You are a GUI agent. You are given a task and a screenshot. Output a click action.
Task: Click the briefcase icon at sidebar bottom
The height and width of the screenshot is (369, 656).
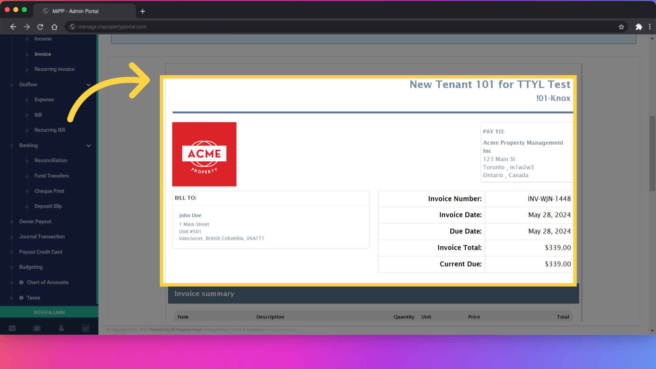coord(37,328)
